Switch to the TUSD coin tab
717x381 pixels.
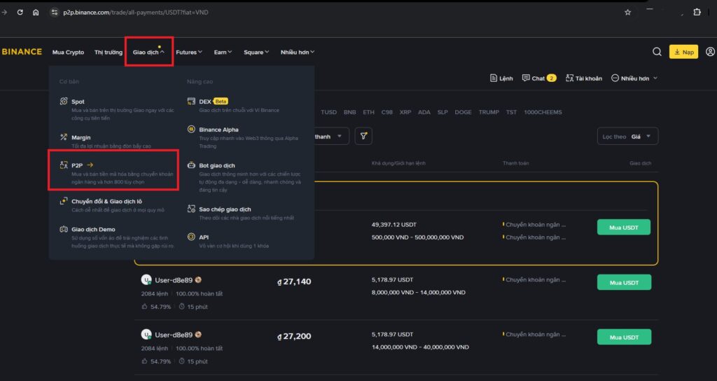coord(329,112)
